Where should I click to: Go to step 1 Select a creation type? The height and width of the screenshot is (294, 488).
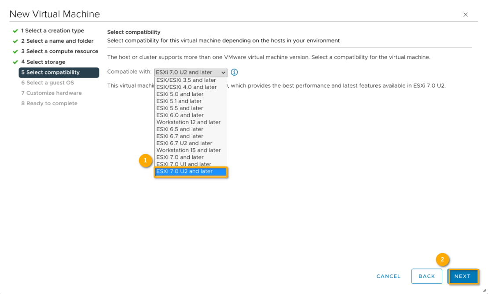pyautogui.click(x=53, y=31)
